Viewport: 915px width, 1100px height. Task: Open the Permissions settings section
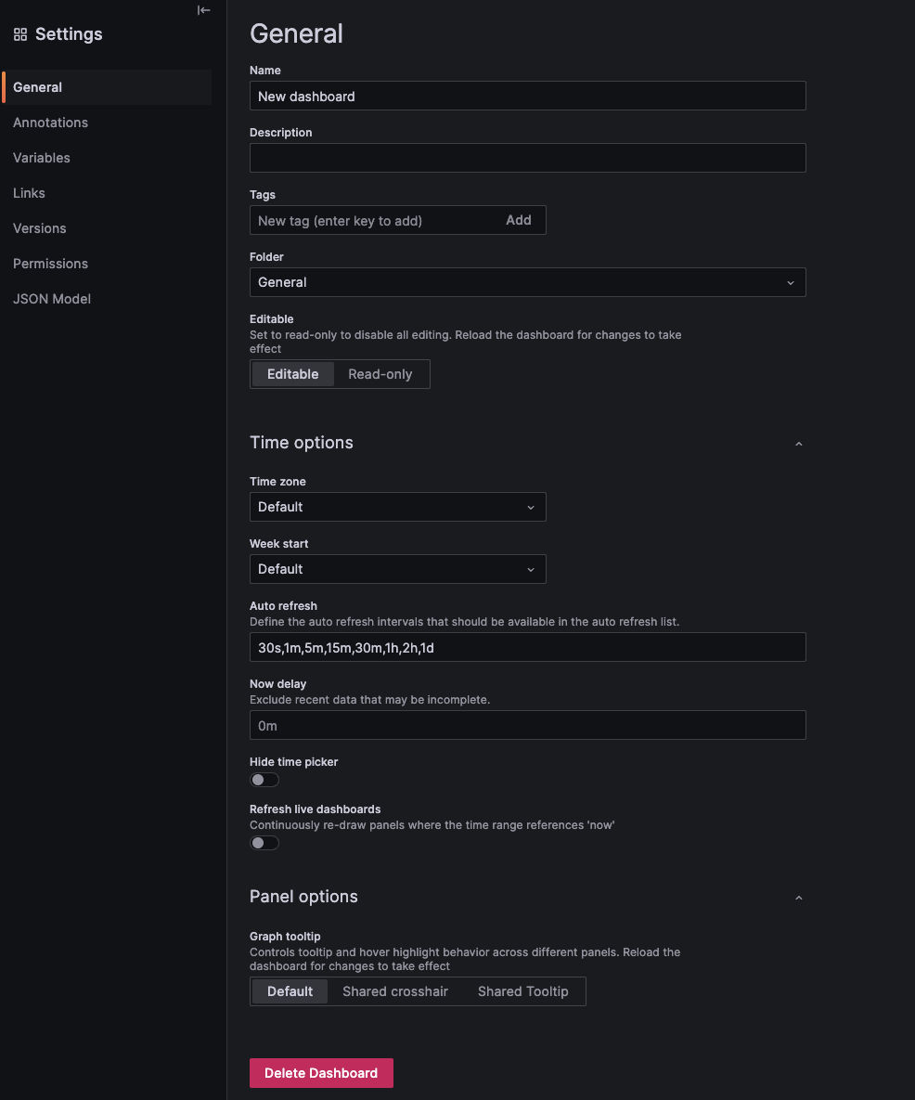point(50,264)
